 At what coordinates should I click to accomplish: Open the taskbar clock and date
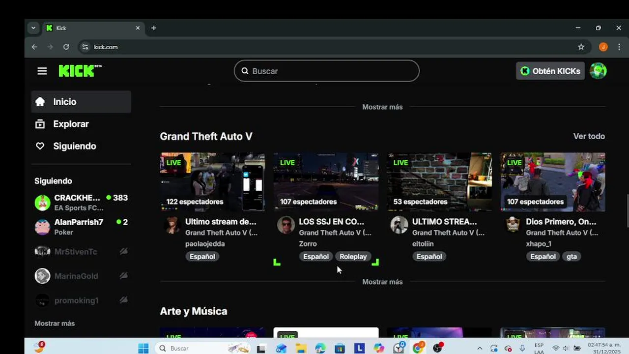[x=604, y=348]
